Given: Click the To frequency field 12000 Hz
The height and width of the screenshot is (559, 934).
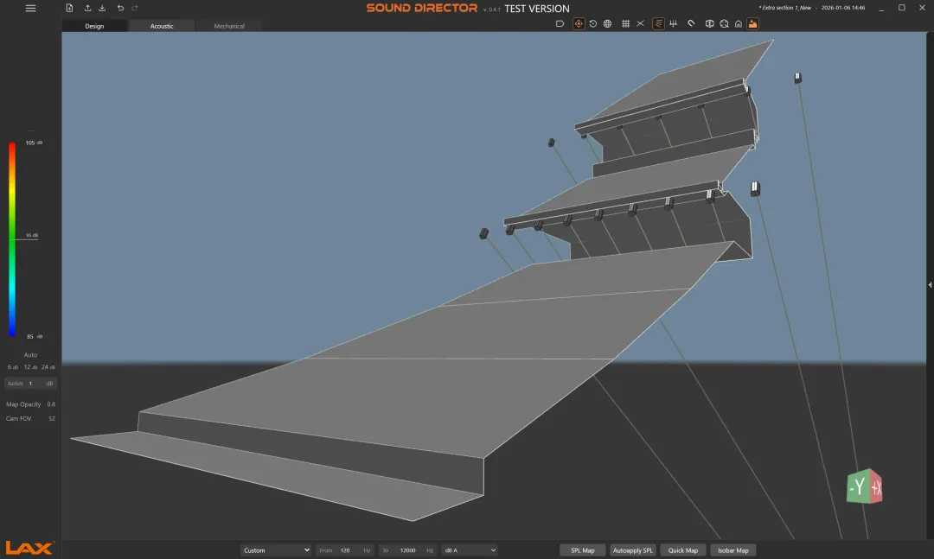Looking at the screenshot, I should (408, 550).
